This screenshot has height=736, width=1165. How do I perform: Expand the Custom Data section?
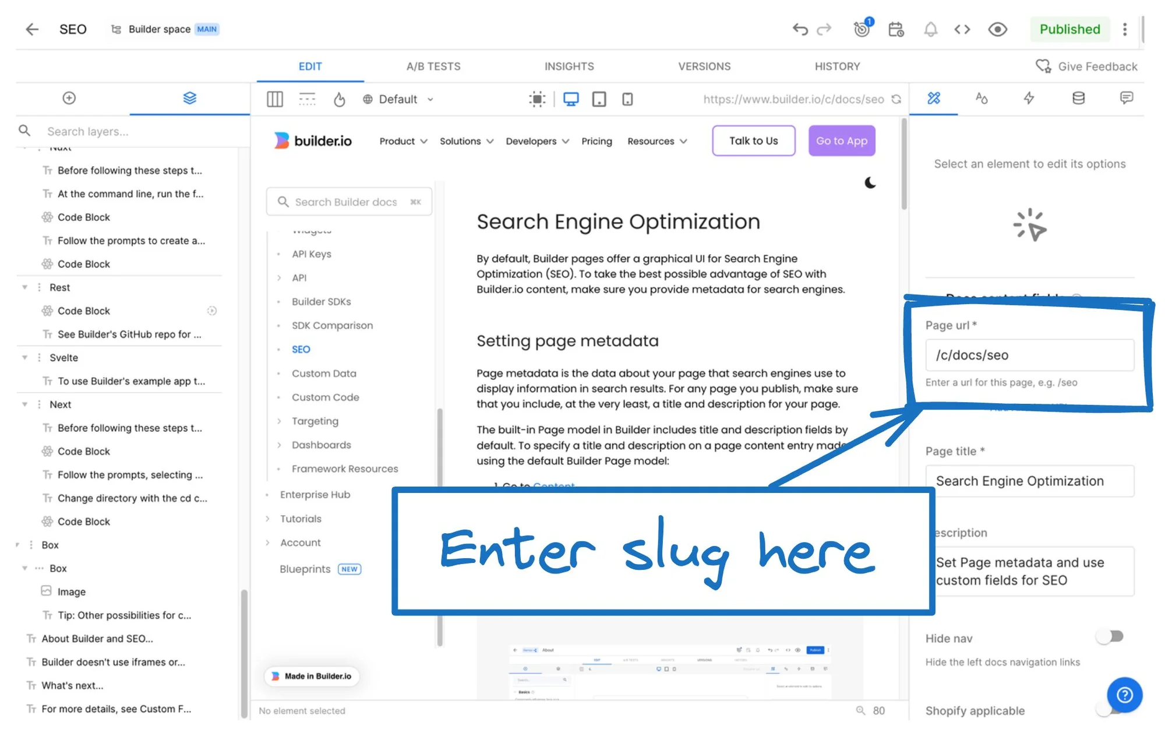click(324, 373)
